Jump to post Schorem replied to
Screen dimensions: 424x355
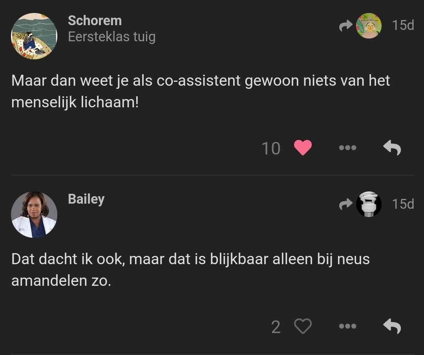point(346,26)
